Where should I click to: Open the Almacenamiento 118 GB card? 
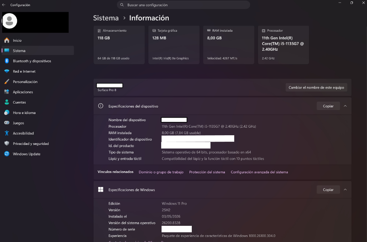point(119,45)
